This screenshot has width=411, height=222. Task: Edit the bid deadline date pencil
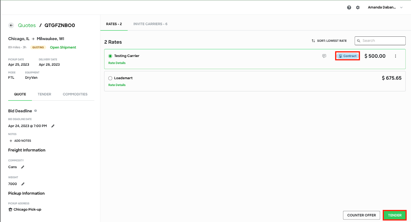tap(53, 126)
